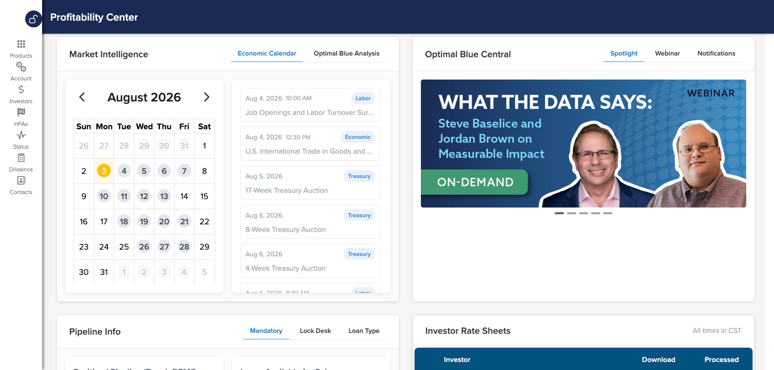Go to next month after August 2026
Screen dimensions: 774x370
click(206, 97)
